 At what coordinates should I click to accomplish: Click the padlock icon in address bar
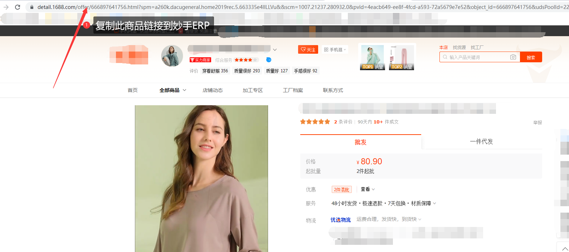[x=32, y=7]
